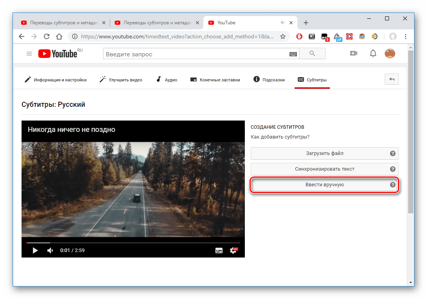Click the Загрузить файл button
427x299 pixels.
click(324, 153)
